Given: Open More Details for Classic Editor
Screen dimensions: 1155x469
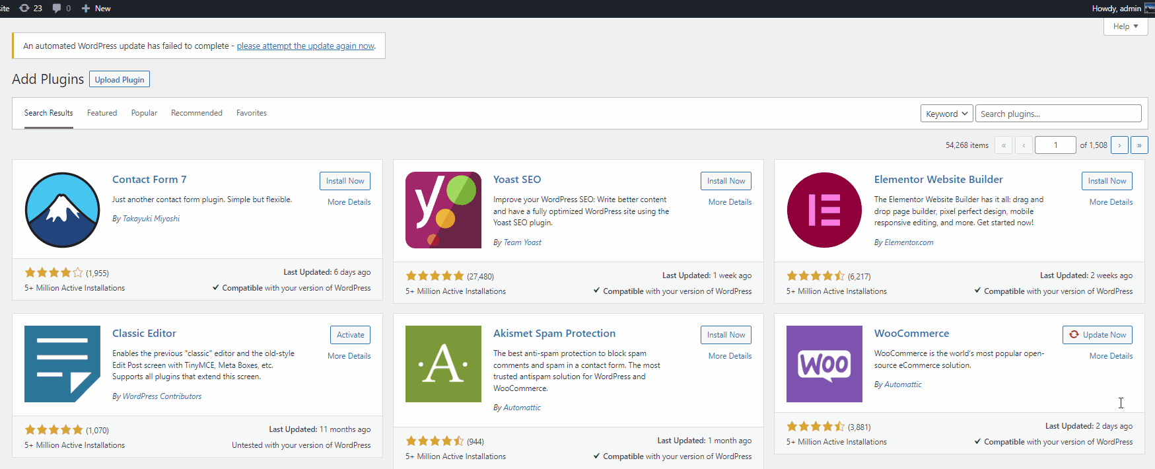Looking at the screenshot, I should pos(349,356).
